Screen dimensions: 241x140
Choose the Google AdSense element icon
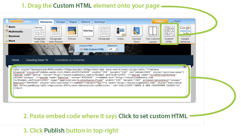coord(185,31)
